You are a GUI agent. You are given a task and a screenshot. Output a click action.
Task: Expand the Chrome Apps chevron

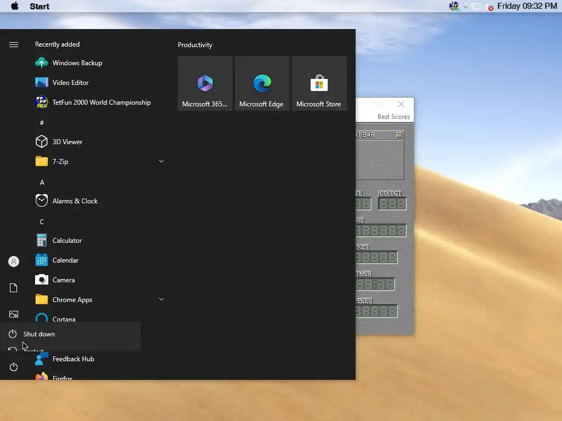[x=161, y=300]
